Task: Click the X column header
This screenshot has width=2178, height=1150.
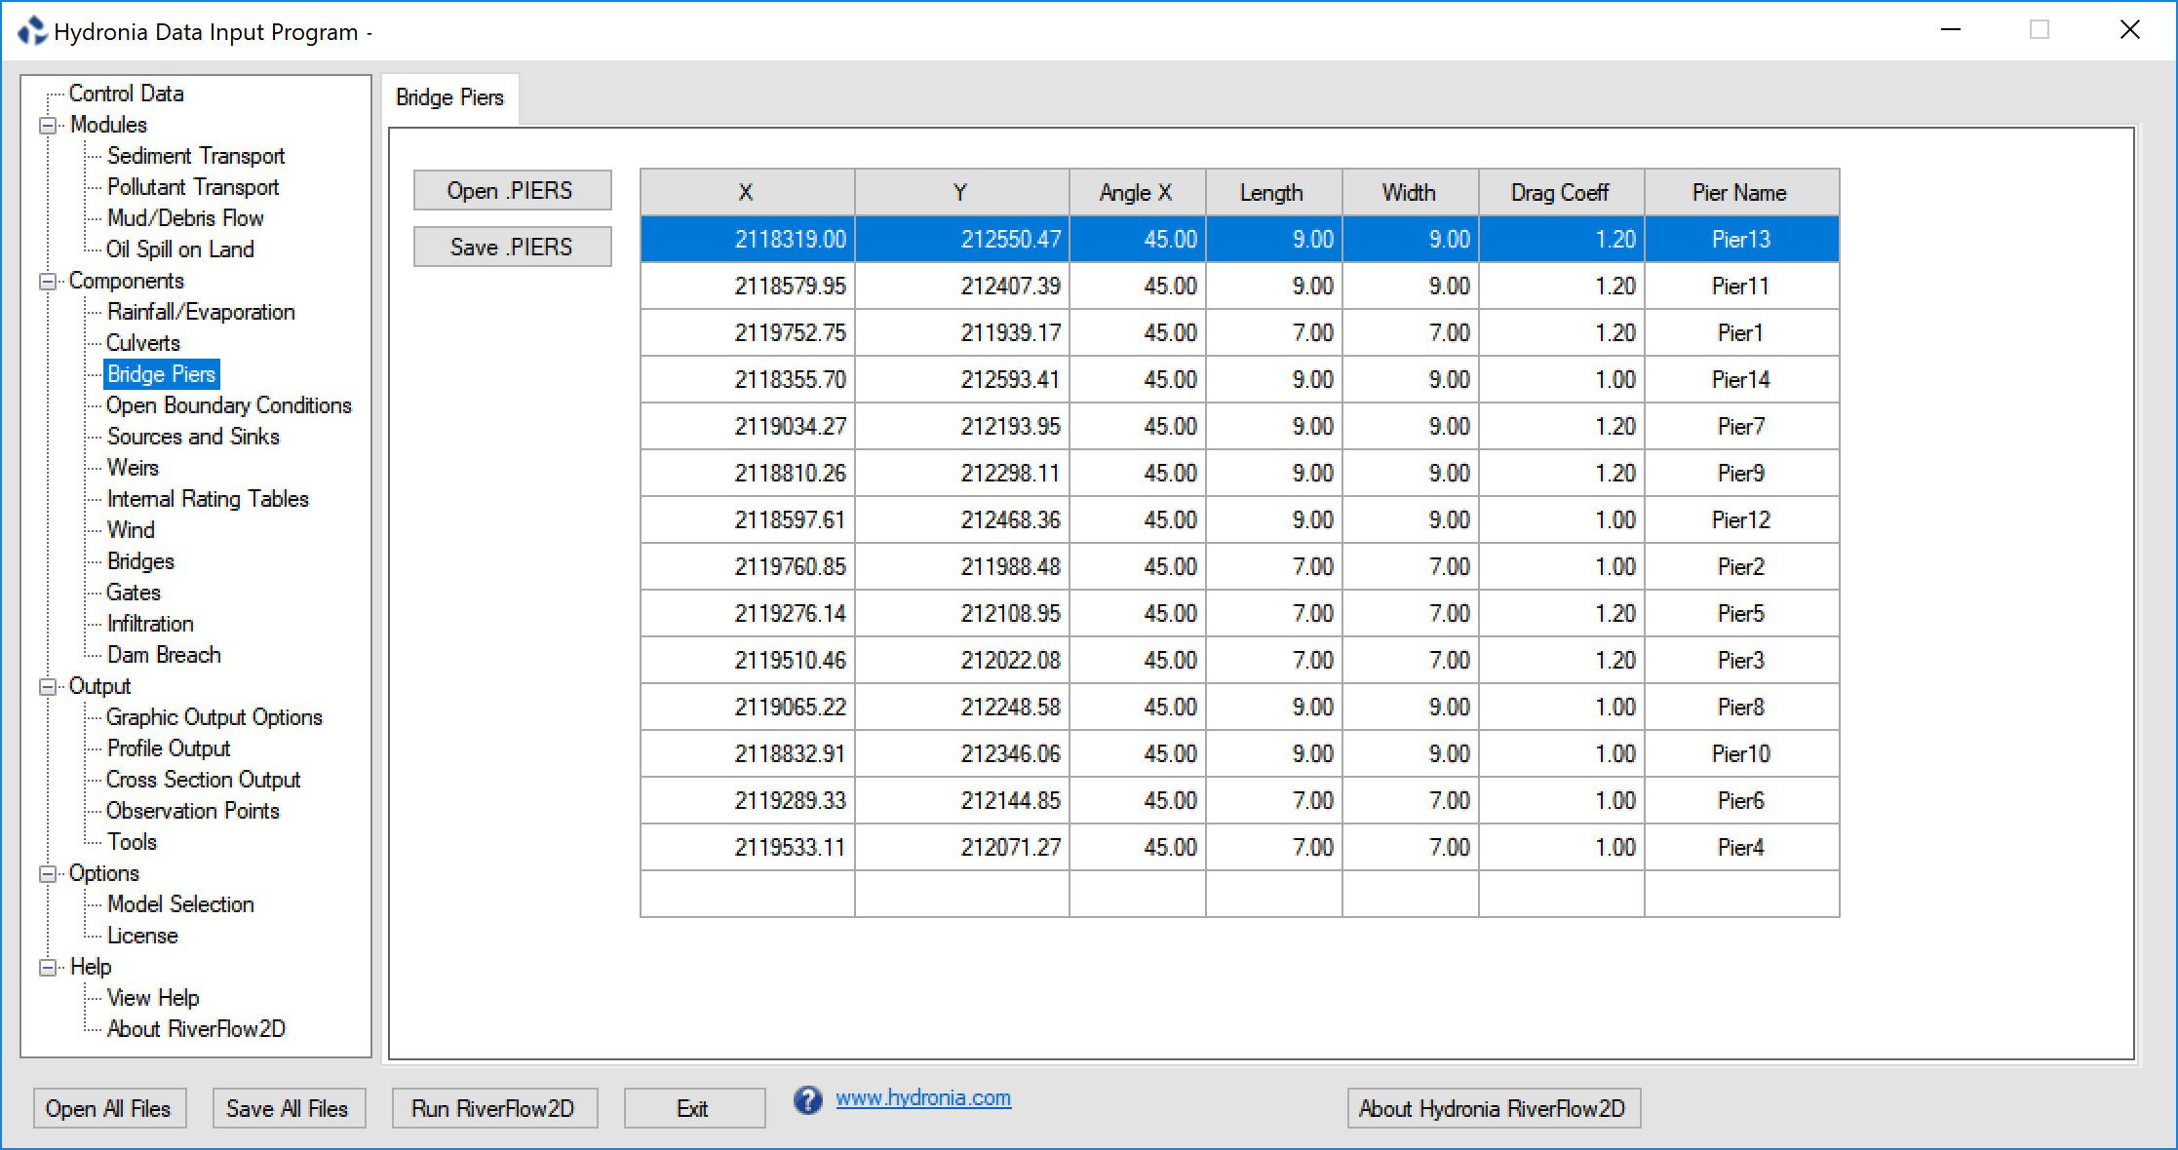Action: [x=748, y=192]
